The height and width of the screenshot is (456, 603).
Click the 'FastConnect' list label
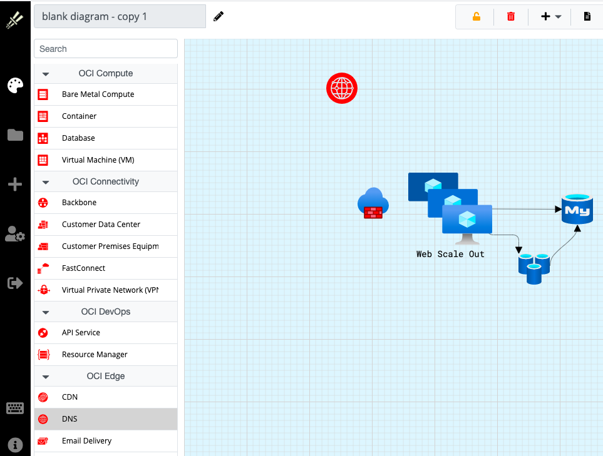pos(83,268)
